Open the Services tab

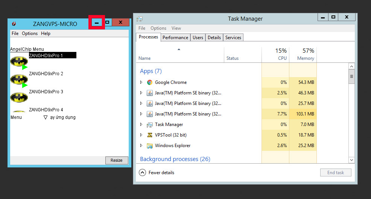pyautogui.click(x=233, y=38)
